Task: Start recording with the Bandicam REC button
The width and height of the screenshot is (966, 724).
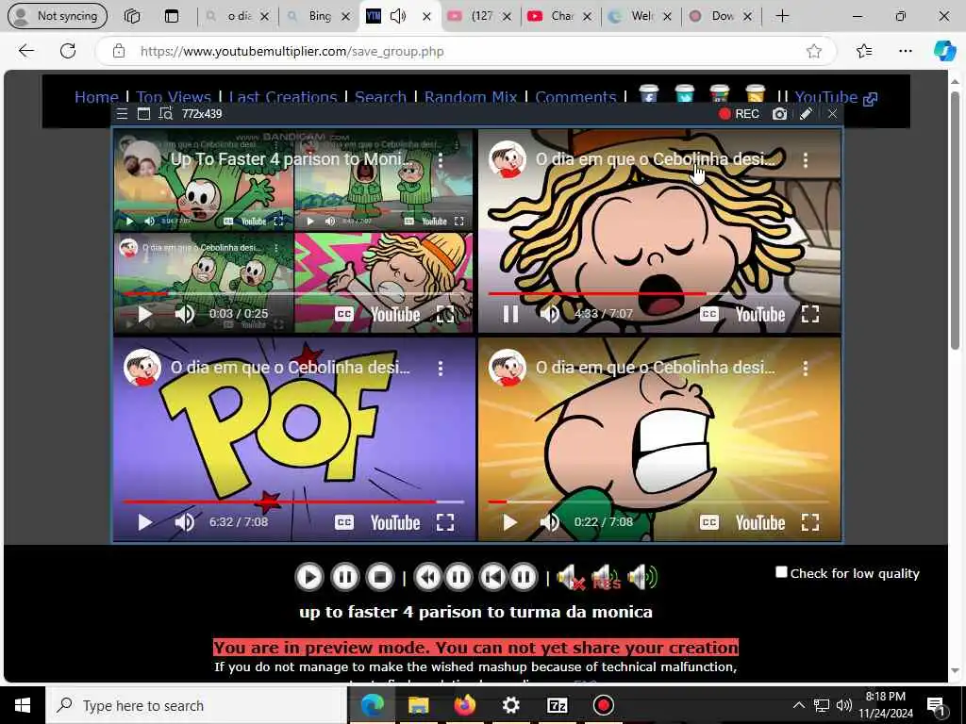Action: [x=739, y=114]
